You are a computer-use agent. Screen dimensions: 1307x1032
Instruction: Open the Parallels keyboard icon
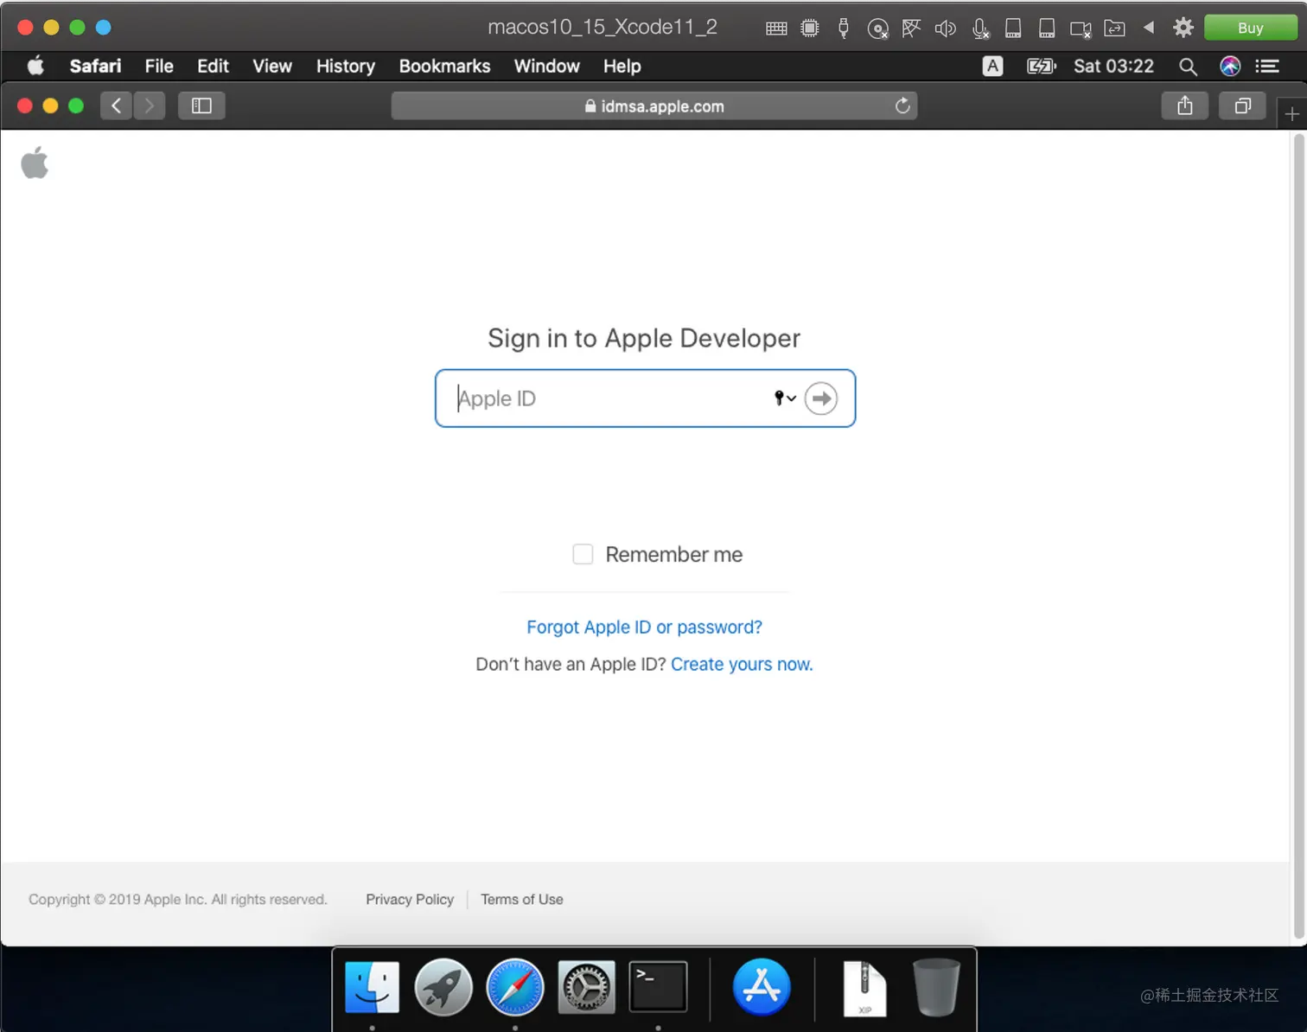[x=776, y=28]
